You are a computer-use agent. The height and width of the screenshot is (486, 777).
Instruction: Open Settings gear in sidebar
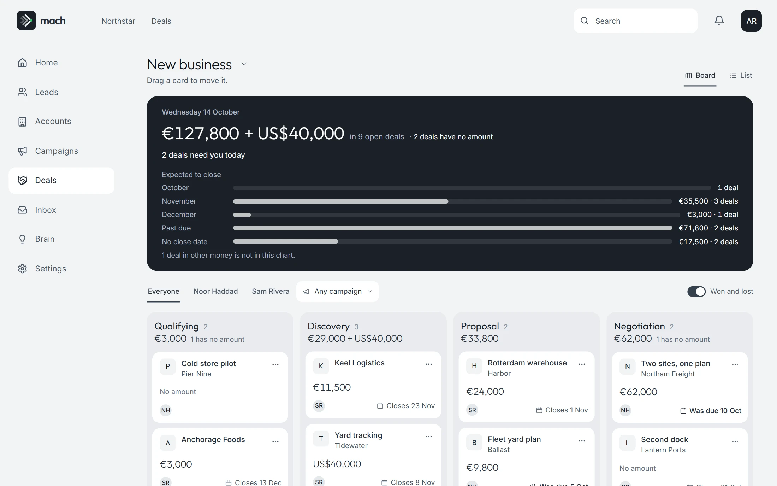coord(61,269)
